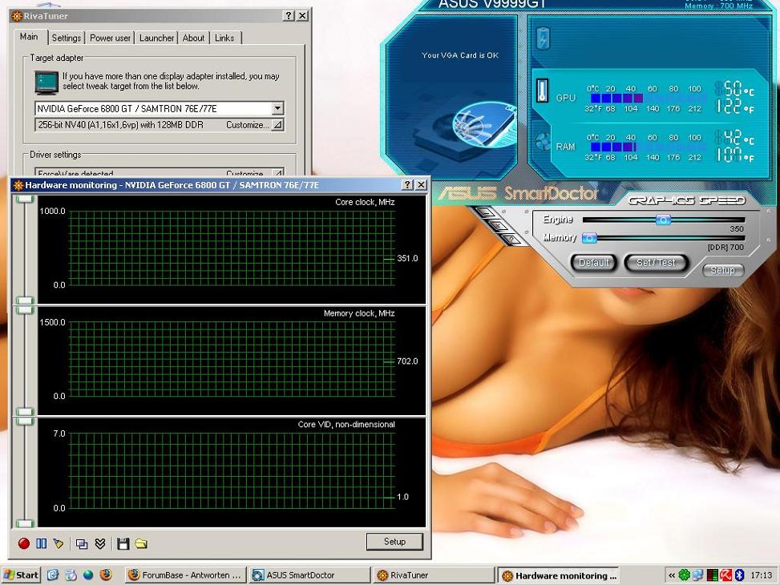The height and width of the screenshot is (585, 780).
Task: Save the monitoring log with floppy icon
Action: (123, 543)
